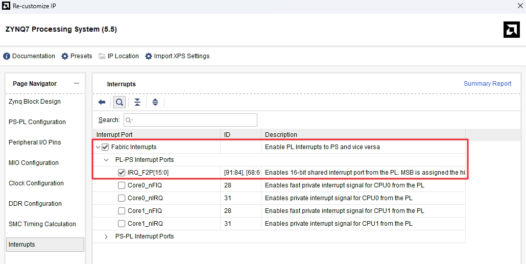The image size is (526, 264).
Task: Click the back arrow toolbar icon
Action: click(x=102, y=102)
